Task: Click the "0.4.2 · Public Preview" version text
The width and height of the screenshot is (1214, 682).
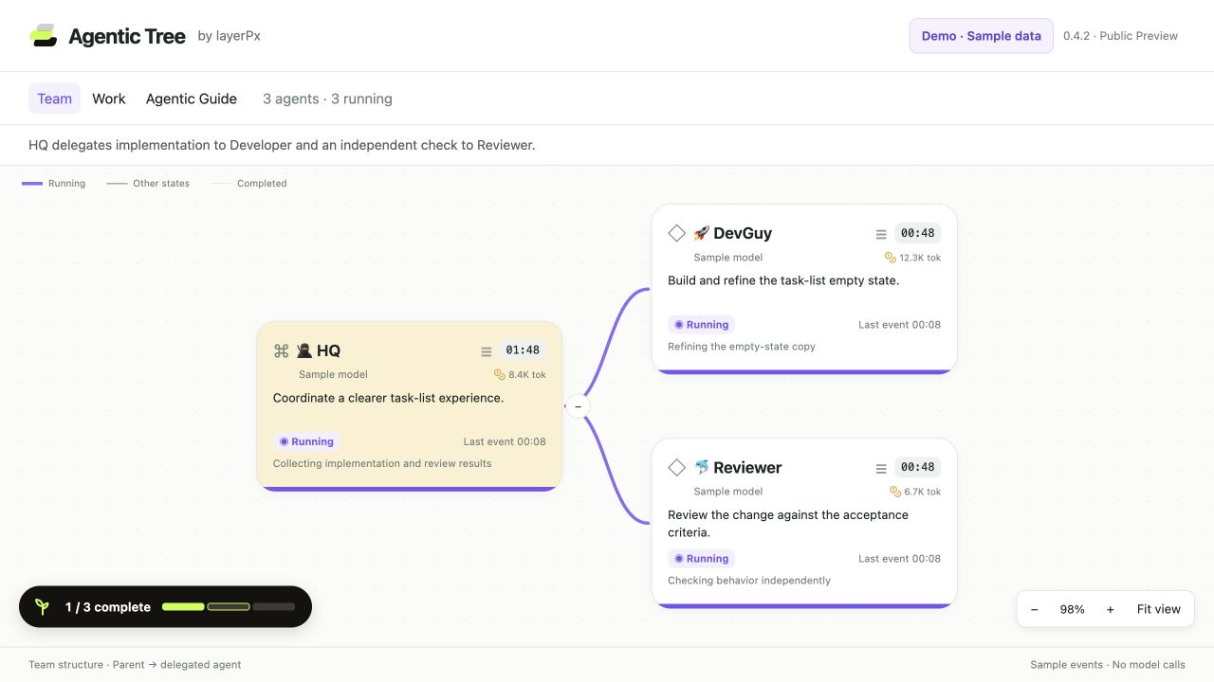Action: (x=1120, y=36)
